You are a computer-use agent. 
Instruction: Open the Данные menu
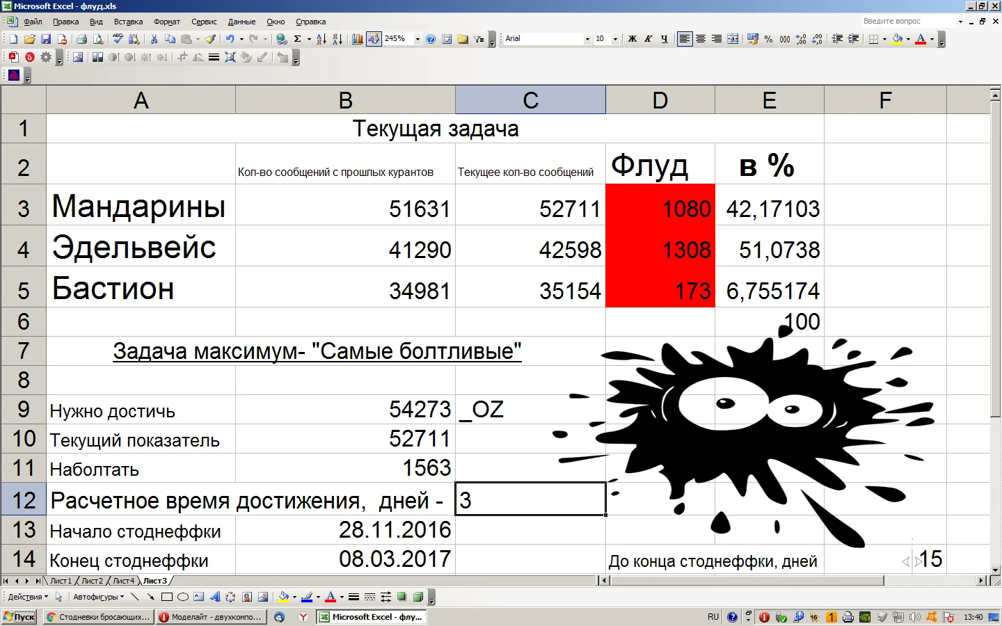[x=241, y=22]
